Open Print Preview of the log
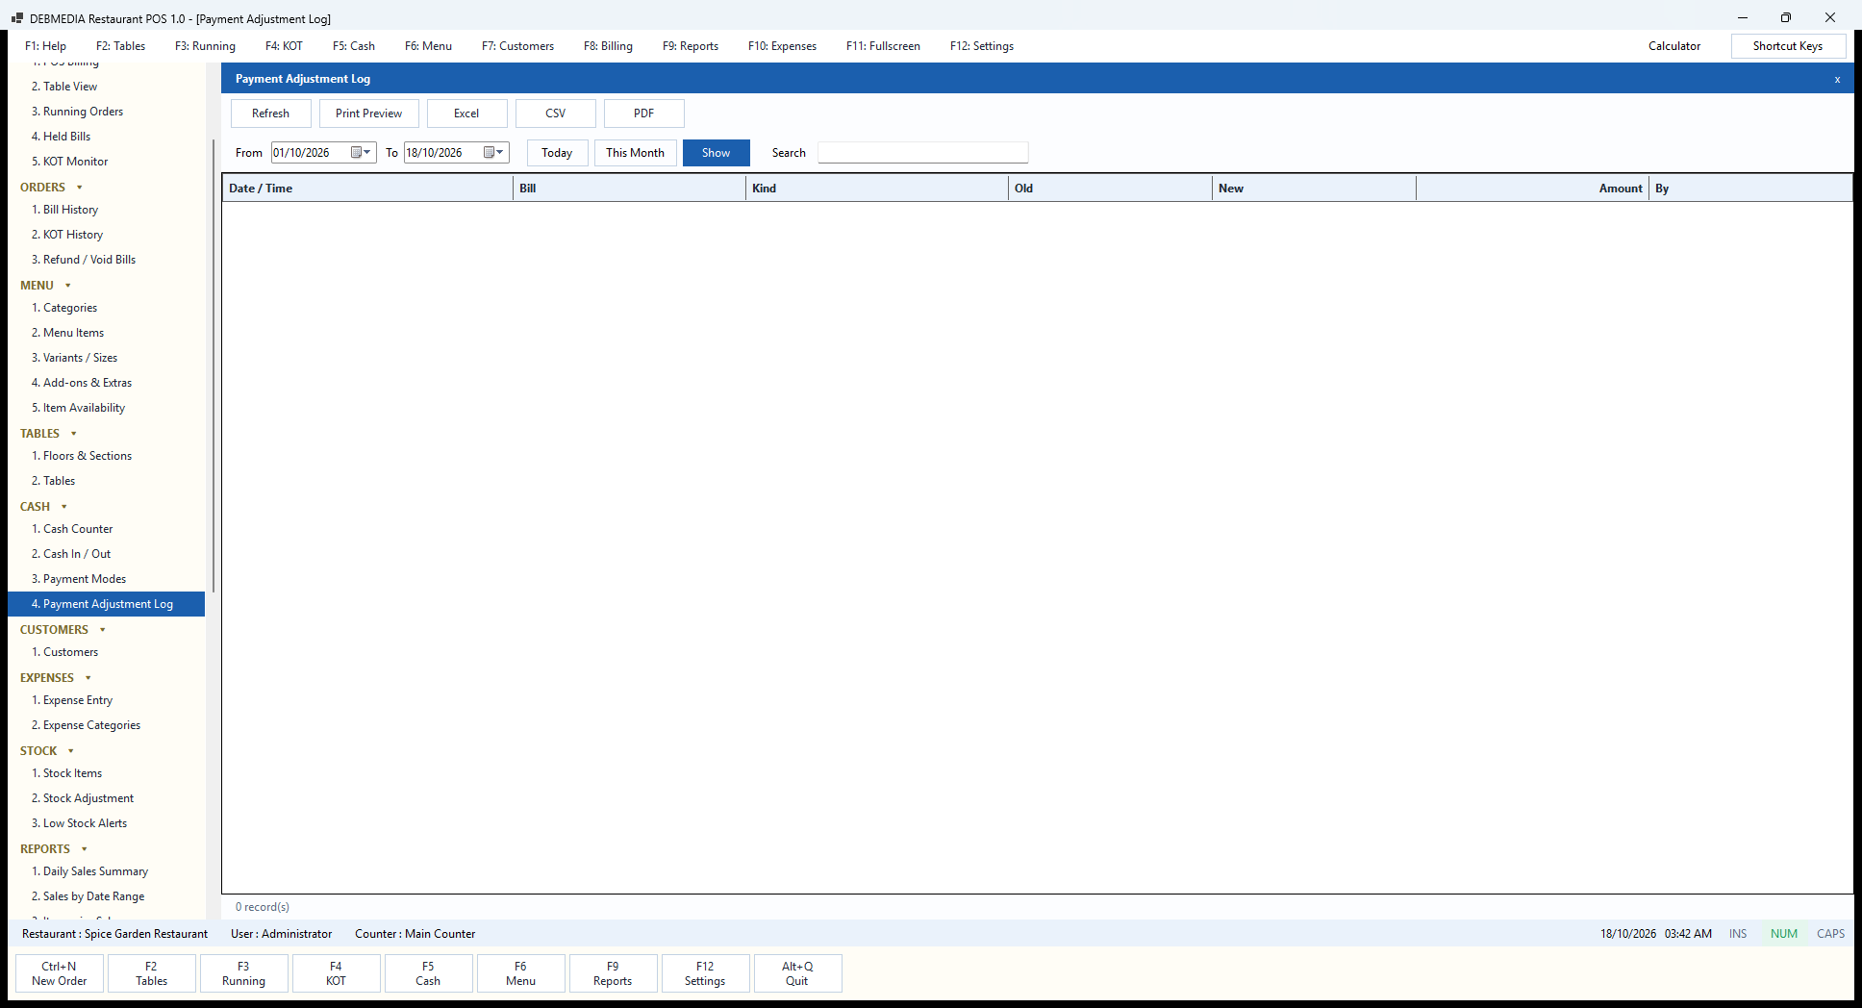This screenshot has height=1008, width=1862. 369,113
